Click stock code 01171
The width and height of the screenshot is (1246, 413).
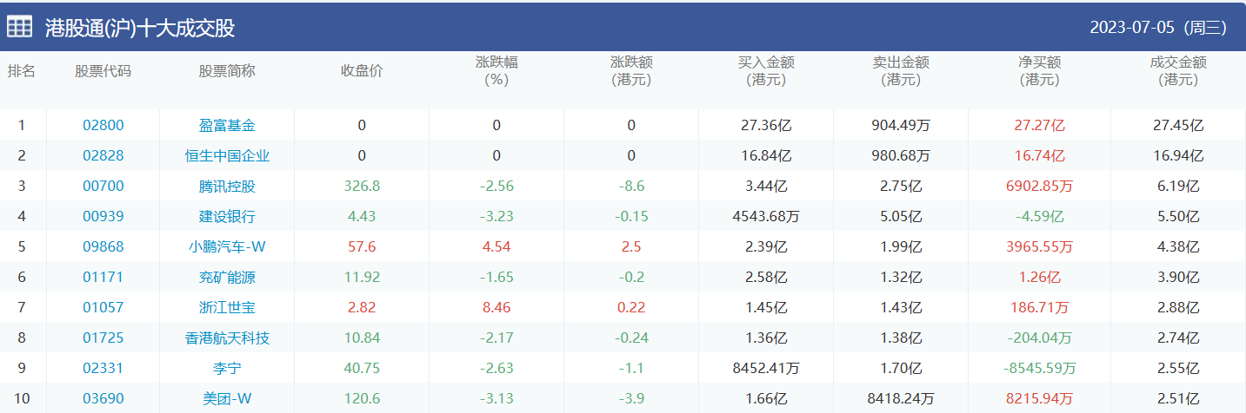103,278
